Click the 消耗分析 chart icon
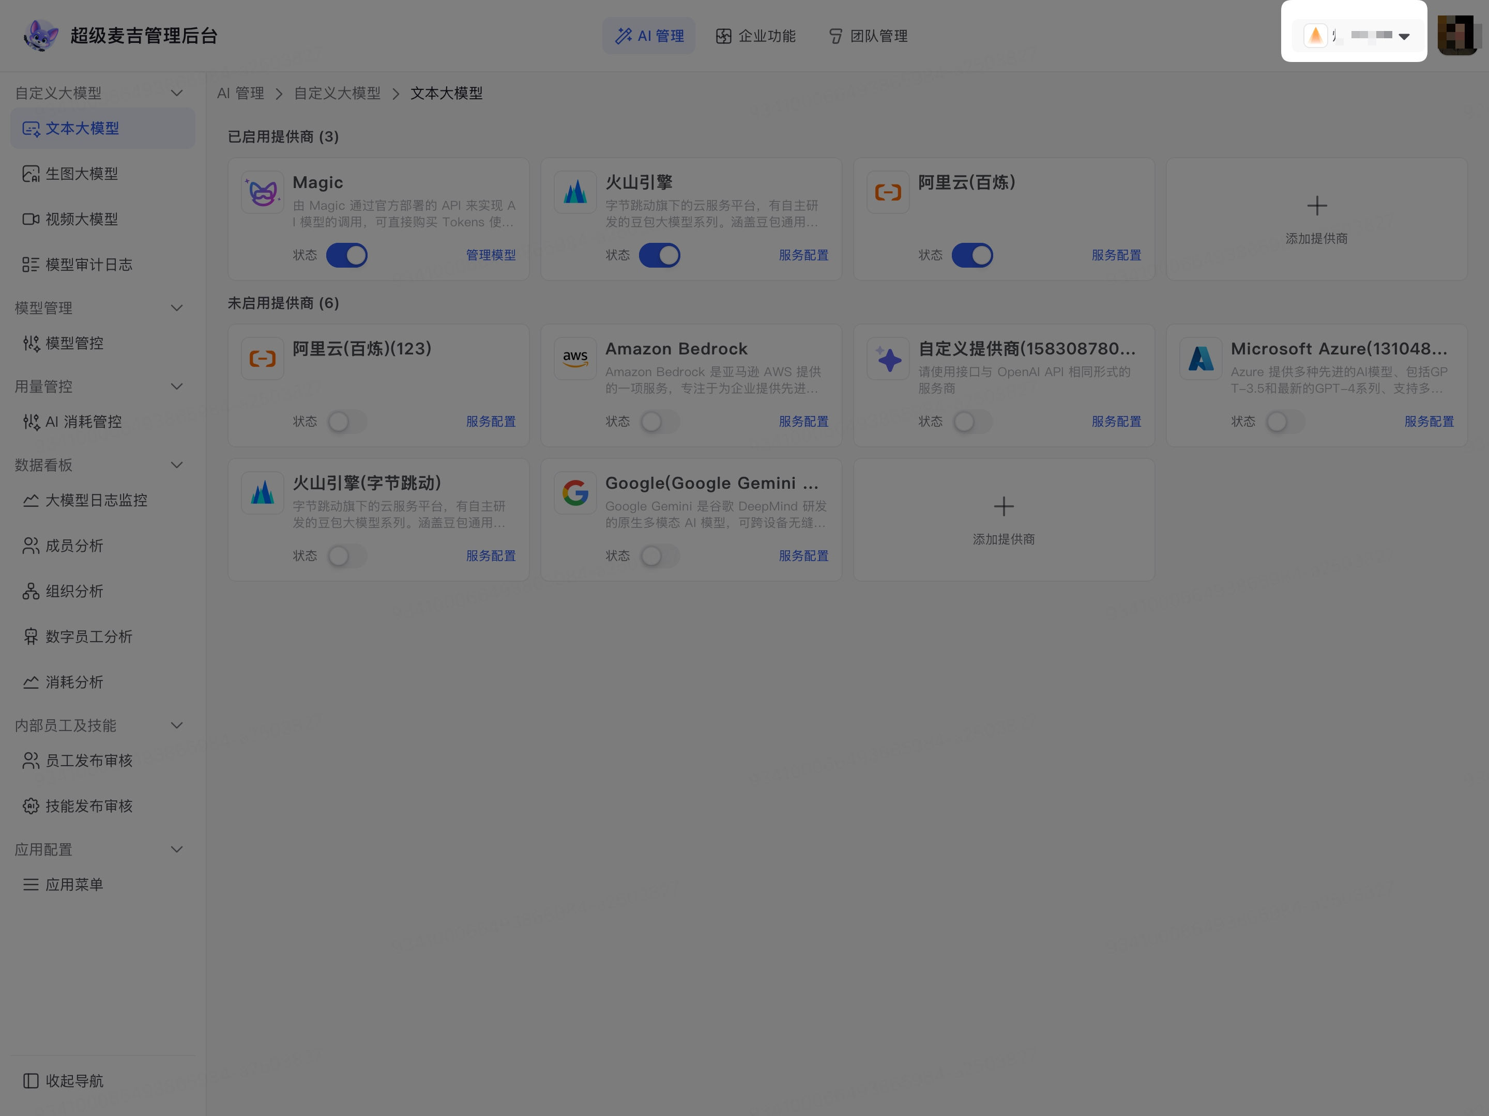Viewport: 1489px width, 1116px height. [31, 682]
